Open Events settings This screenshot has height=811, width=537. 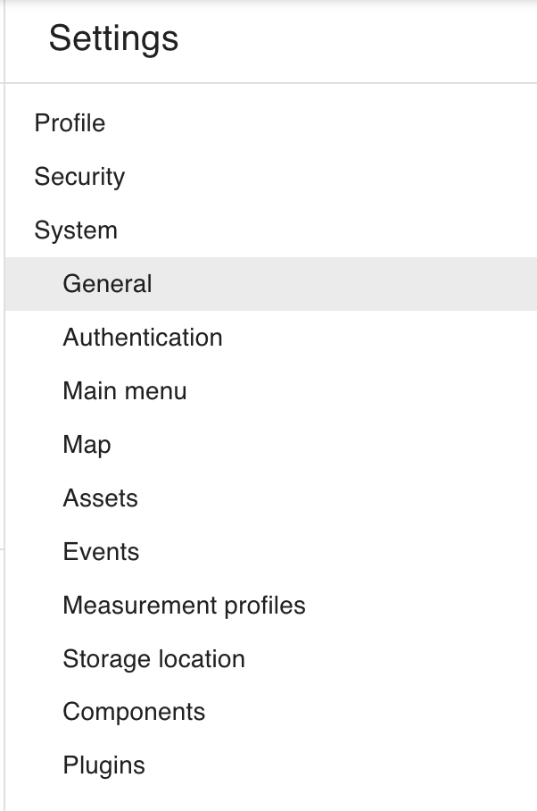click(101, 552)
